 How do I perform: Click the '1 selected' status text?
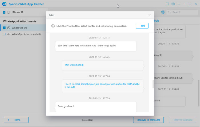click(x=87, y=120)
